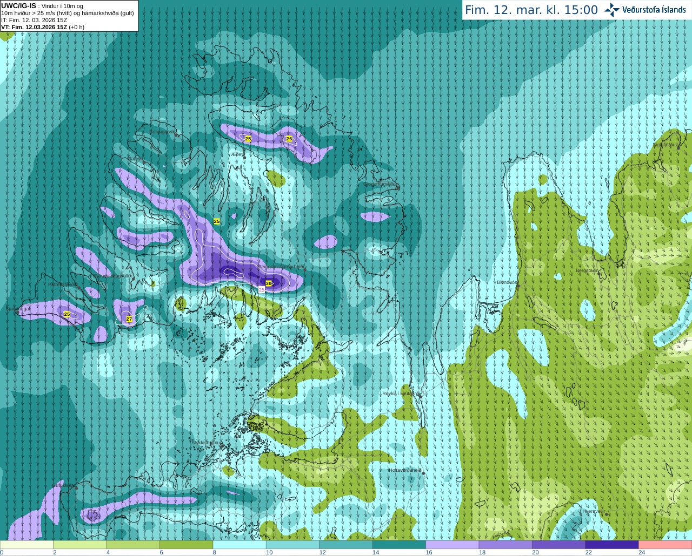Click the Blönduós station label
The height and width of the screenshot is (556, 692).
click(x=507, y=282)
